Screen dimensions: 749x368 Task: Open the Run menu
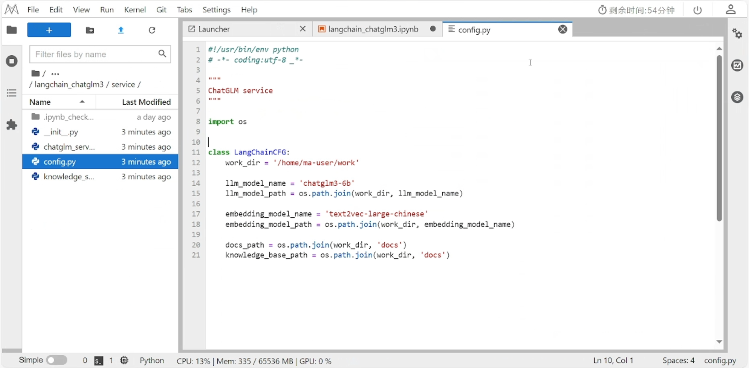(107, 10)
